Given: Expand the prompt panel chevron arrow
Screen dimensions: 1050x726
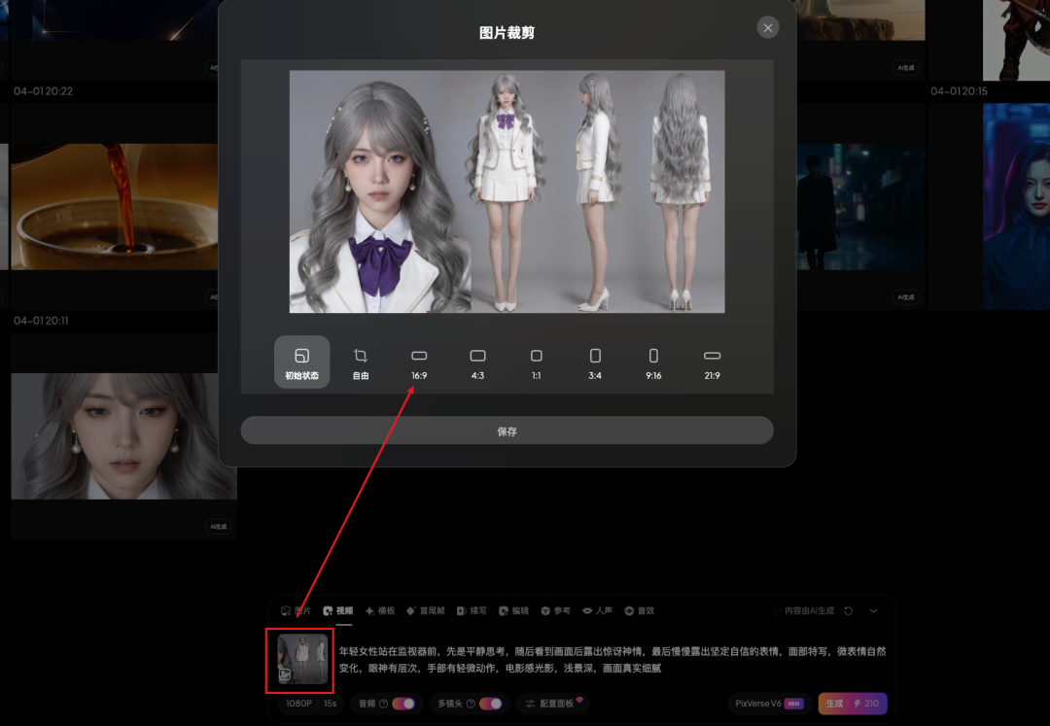Looking at the screenshot, I should pos(872,610).
